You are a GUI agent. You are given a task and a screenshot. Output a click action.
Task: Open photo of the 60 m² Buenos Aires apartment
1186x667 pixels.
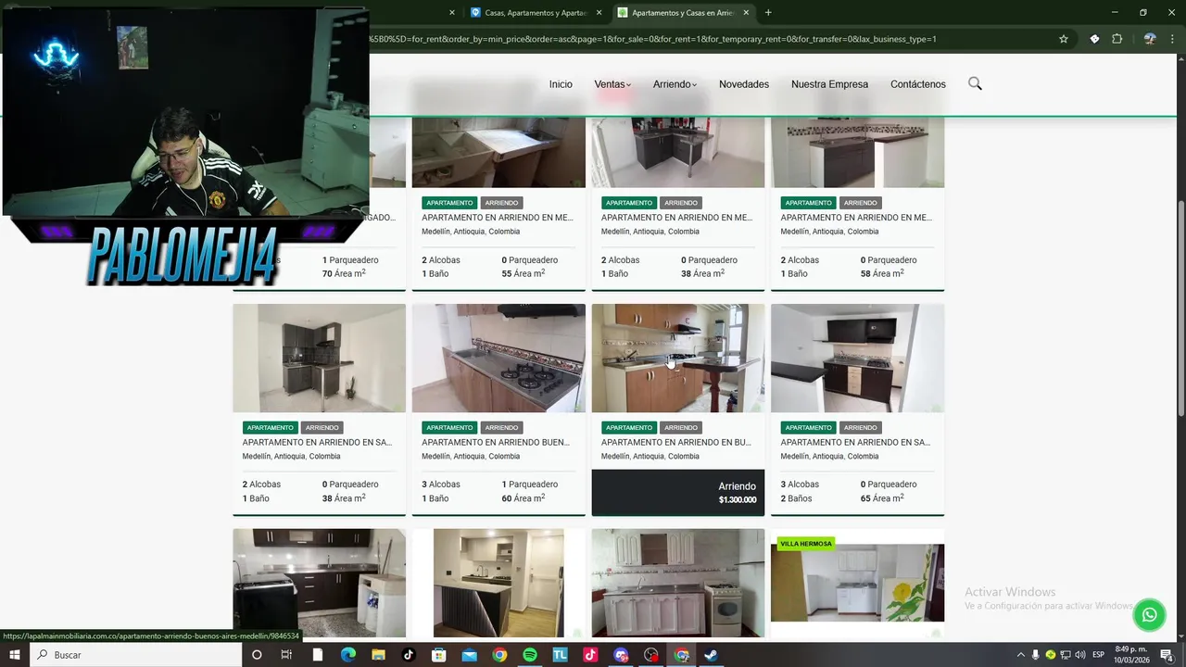click(x=498, y=358)
